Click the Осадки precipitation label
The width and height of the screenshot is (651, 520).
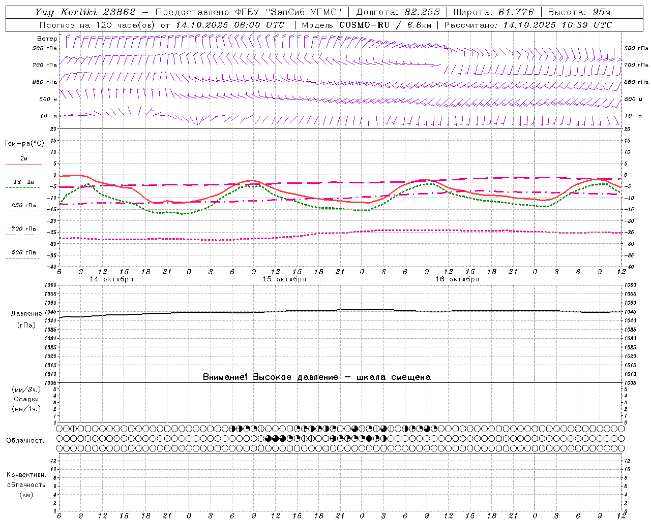click(x=26, y=399)
